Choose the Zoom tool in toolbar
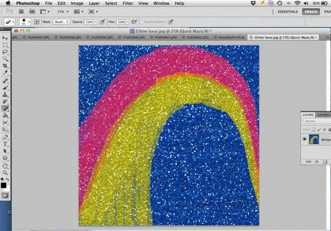The width and height of the screenshot is (331, 231). point(5,172)
